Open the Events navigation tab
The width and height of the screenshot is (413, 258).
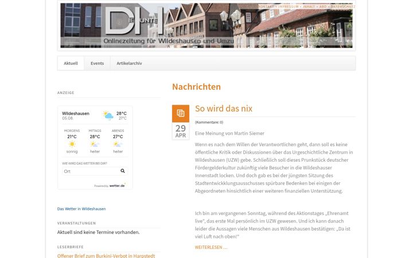[97, 63]
